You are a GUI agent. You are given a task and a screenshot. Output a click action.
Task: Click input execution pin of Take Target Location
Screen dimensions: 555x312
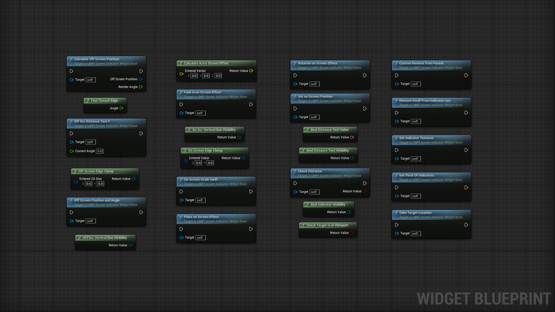397,225
